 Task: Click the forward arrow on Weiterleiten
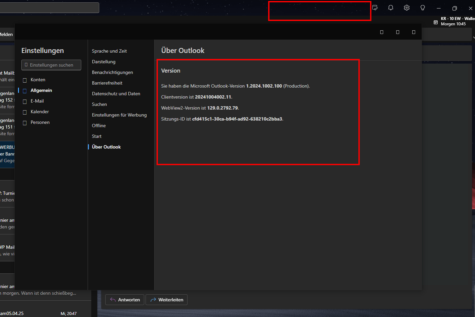(x=153, y=300)
